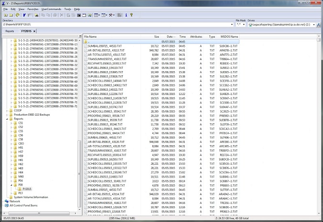Open the Help menu

point(77,9)
